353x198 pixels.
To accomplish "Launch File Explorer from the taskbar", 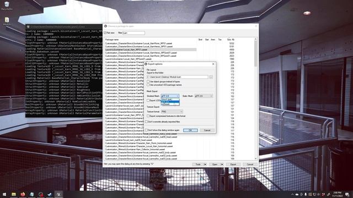I will 14,194.
